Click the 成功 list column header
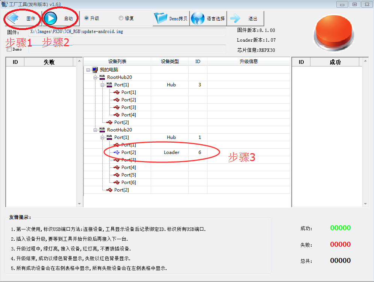Screen dimensions: 374x282 pos(335,62)
